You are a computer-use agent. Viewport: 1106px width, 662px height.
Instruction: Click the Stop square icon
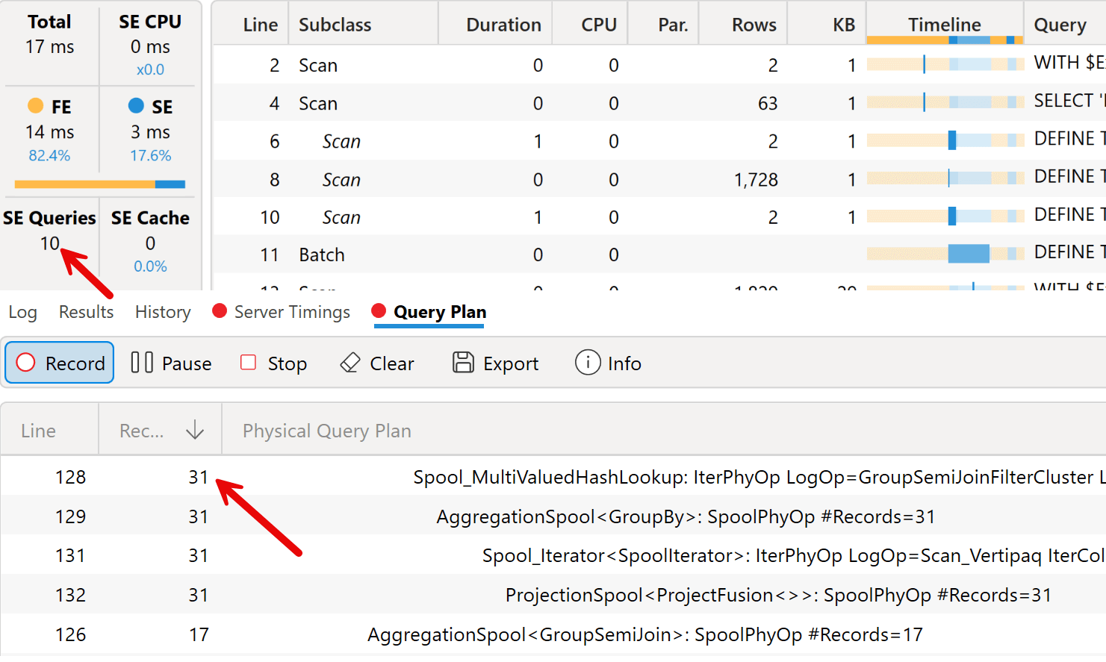(248, 363)
